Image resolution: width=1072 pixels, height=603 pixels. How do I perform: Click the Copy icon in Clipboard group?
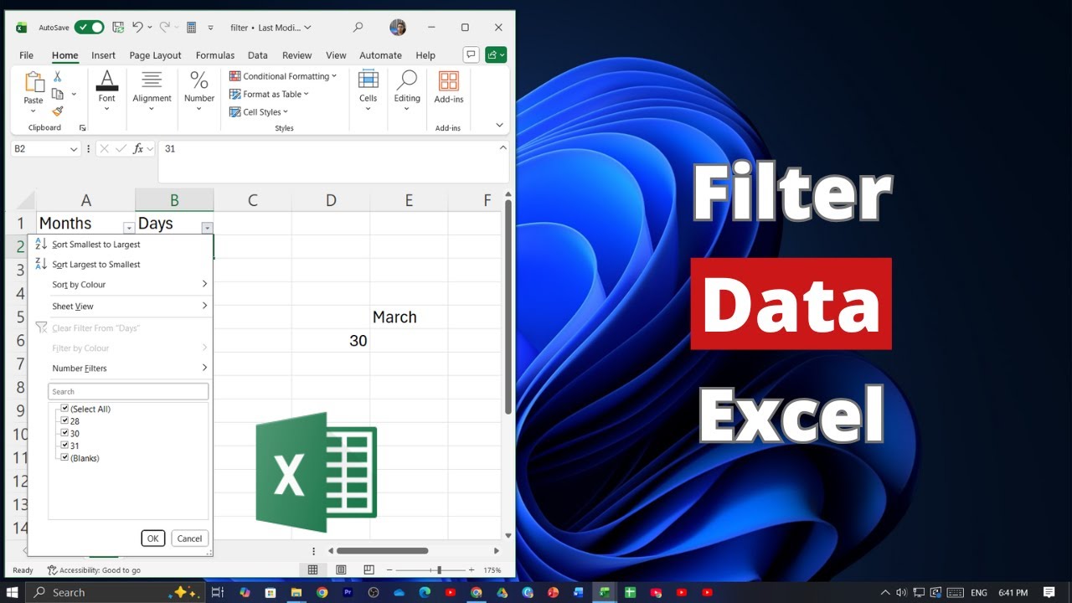pos(58,94)
